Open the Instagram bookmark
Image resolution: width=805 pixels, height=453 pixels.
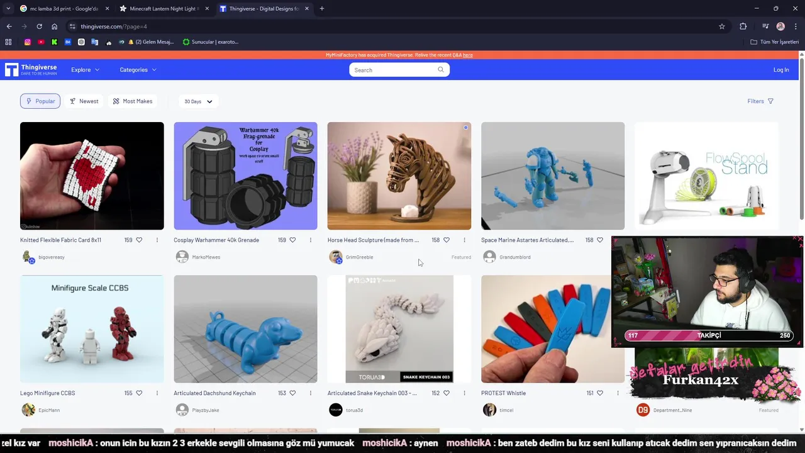tap(28, 42)
